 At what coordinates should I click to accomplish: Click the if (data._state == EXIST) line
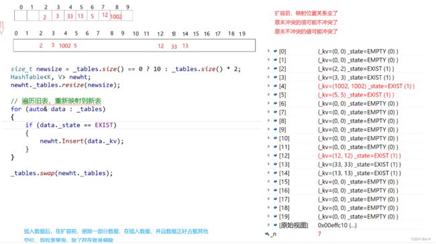click(71, 125)
